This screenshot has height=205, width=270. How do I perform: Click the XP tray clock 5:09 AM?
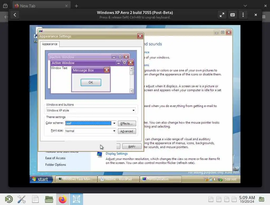pos(230,179)
